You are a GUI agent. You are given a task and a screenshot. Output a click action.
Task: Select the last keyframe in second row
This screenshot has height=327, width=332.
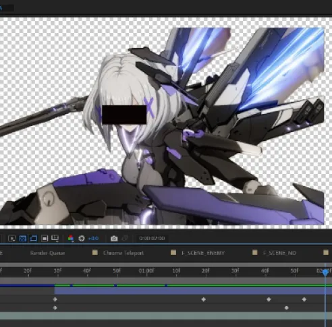(x=286, y=308)
